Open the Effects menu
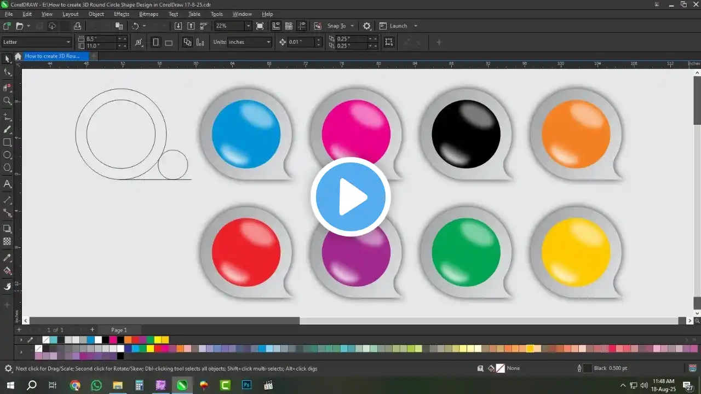Viewport: 701px width, 394px height. (x=122, y=14)
